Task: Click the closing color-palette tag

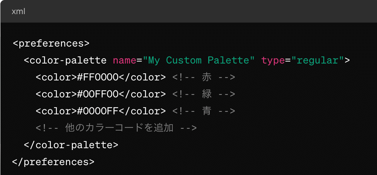Action: coord(71,145)
